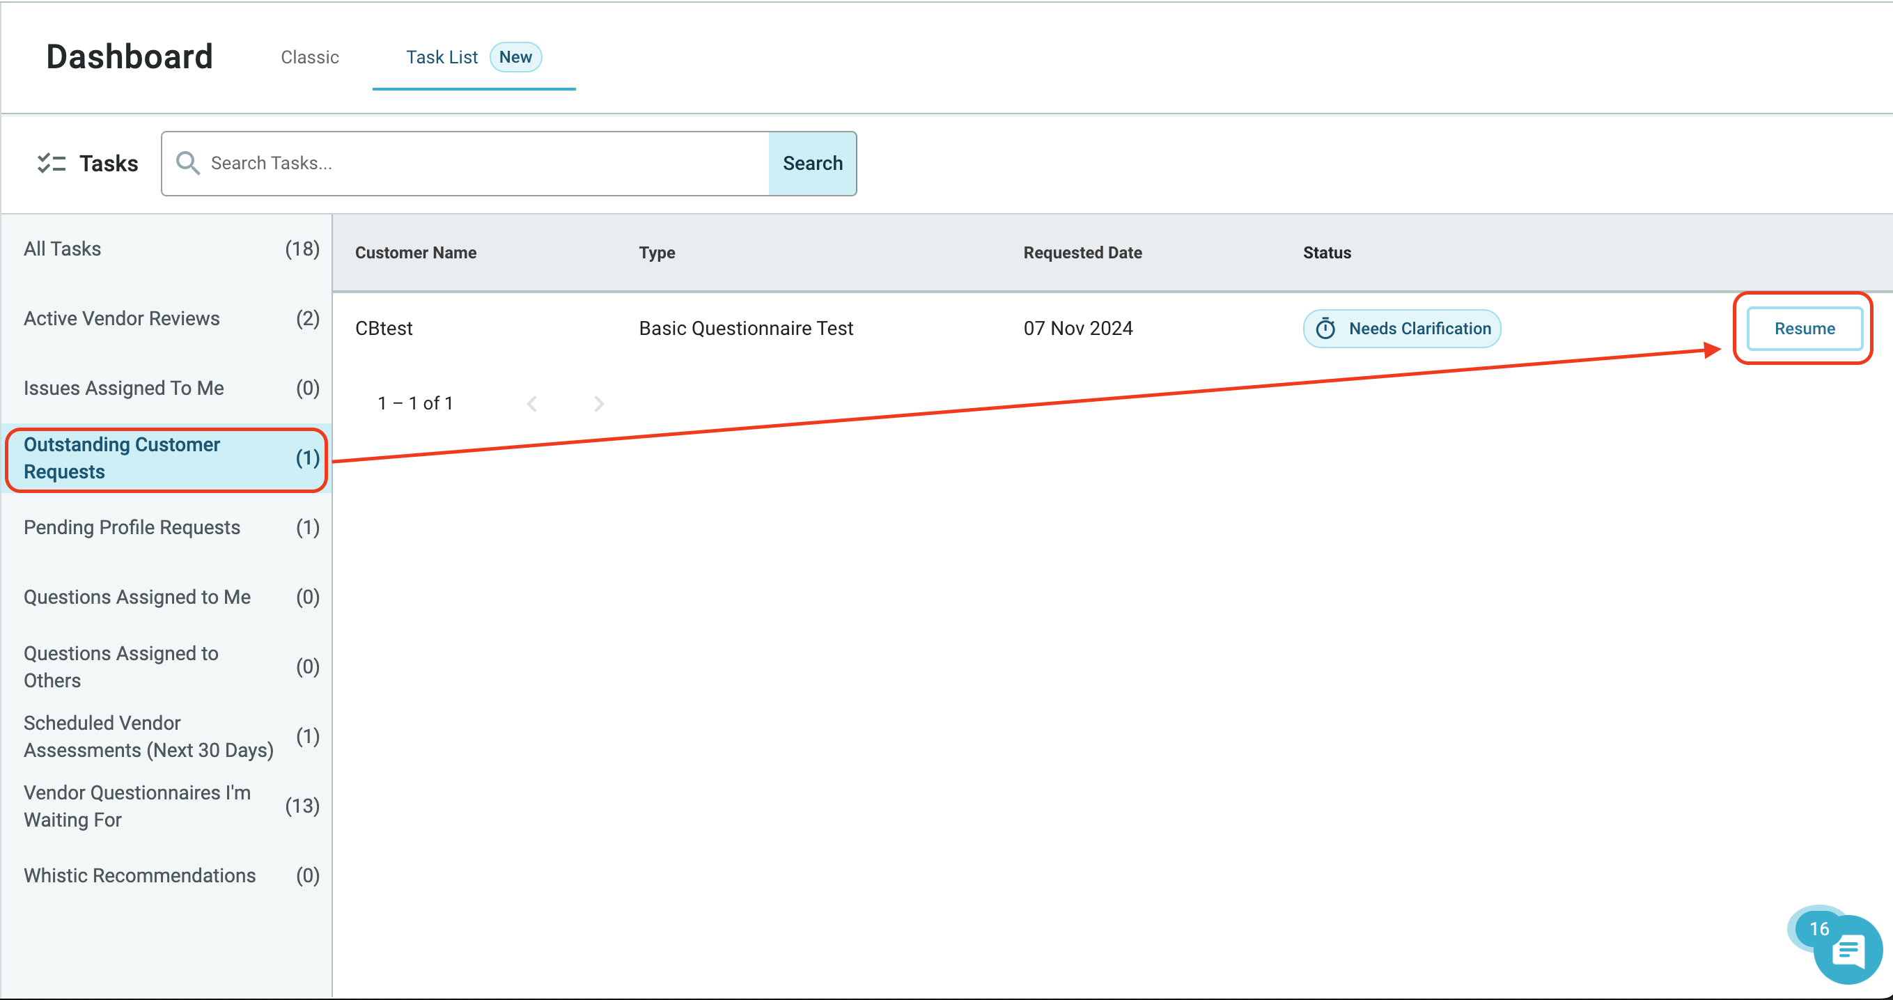Click the previous page chevron arrow

pyautogui.click(x=533, y=403)
